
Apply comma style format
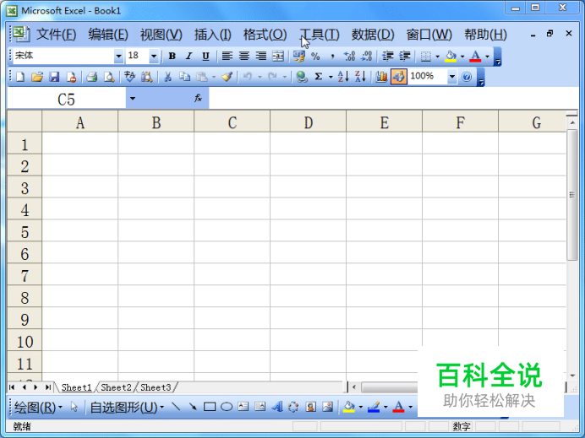332,57
